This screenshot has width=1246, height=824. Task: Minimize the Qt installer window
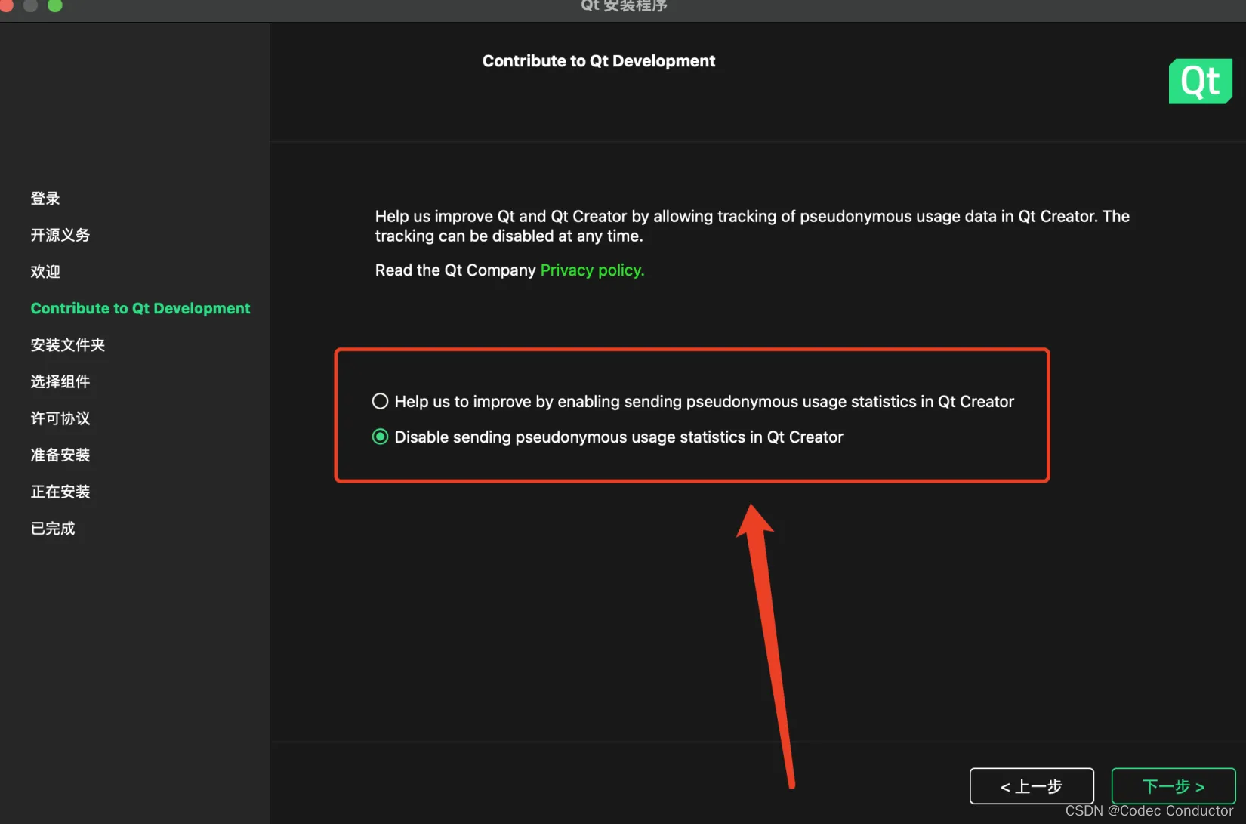31,6
